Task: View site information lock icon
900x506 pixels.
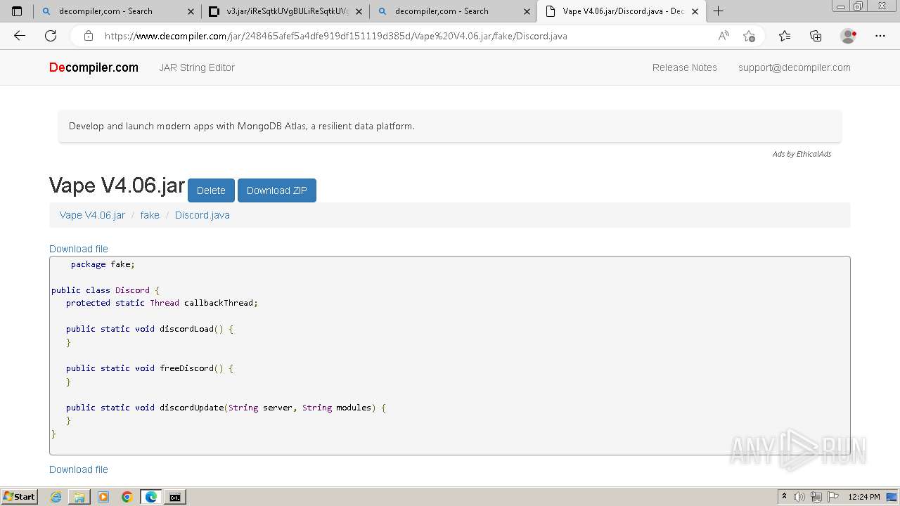Action: click(89, 36)
